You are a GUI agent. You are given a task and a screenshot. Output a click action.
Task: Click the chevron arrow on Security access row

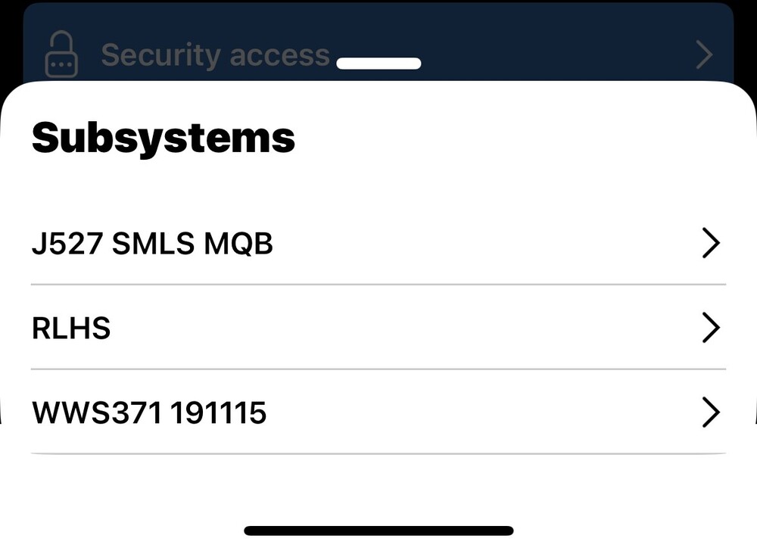704,54
